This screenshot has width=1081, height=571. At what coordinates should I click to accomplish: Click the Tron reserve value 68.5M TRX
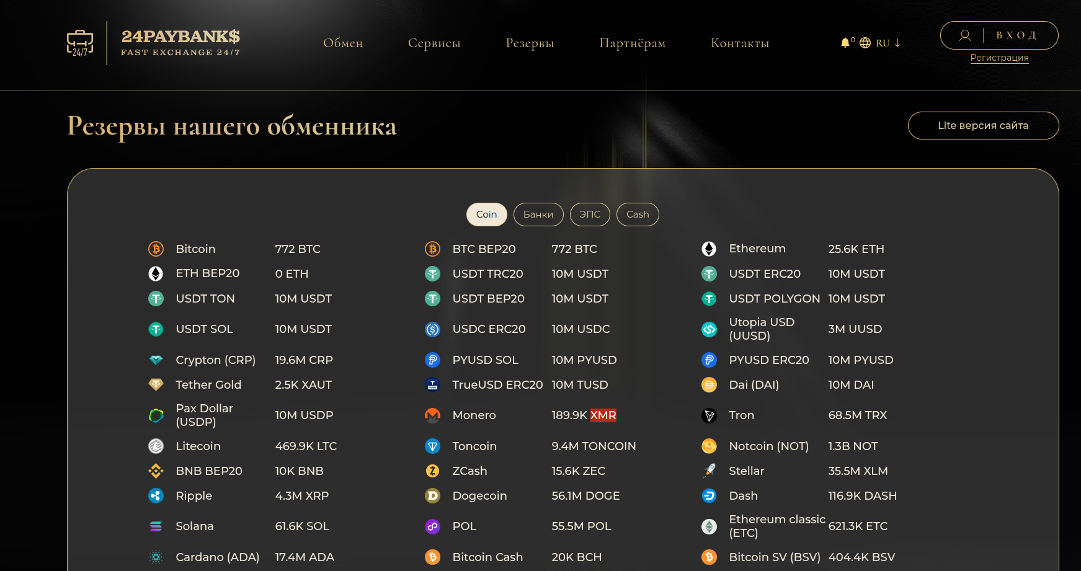click(x=857, y=415)
